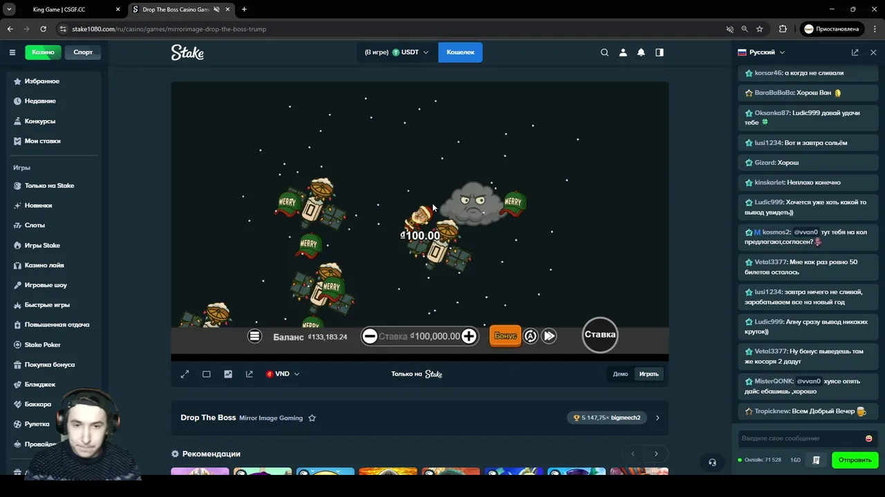Focus the chat message input
This screenshot has height=497, width=885.
pos(801,438)
